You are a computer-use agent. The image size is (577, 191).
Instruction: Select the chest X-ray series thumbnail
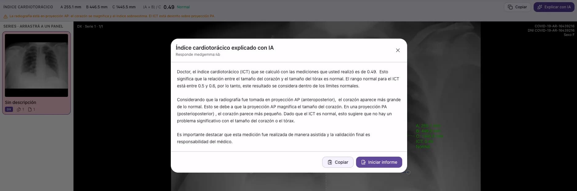pyautogui.click(x=36, y=65)
